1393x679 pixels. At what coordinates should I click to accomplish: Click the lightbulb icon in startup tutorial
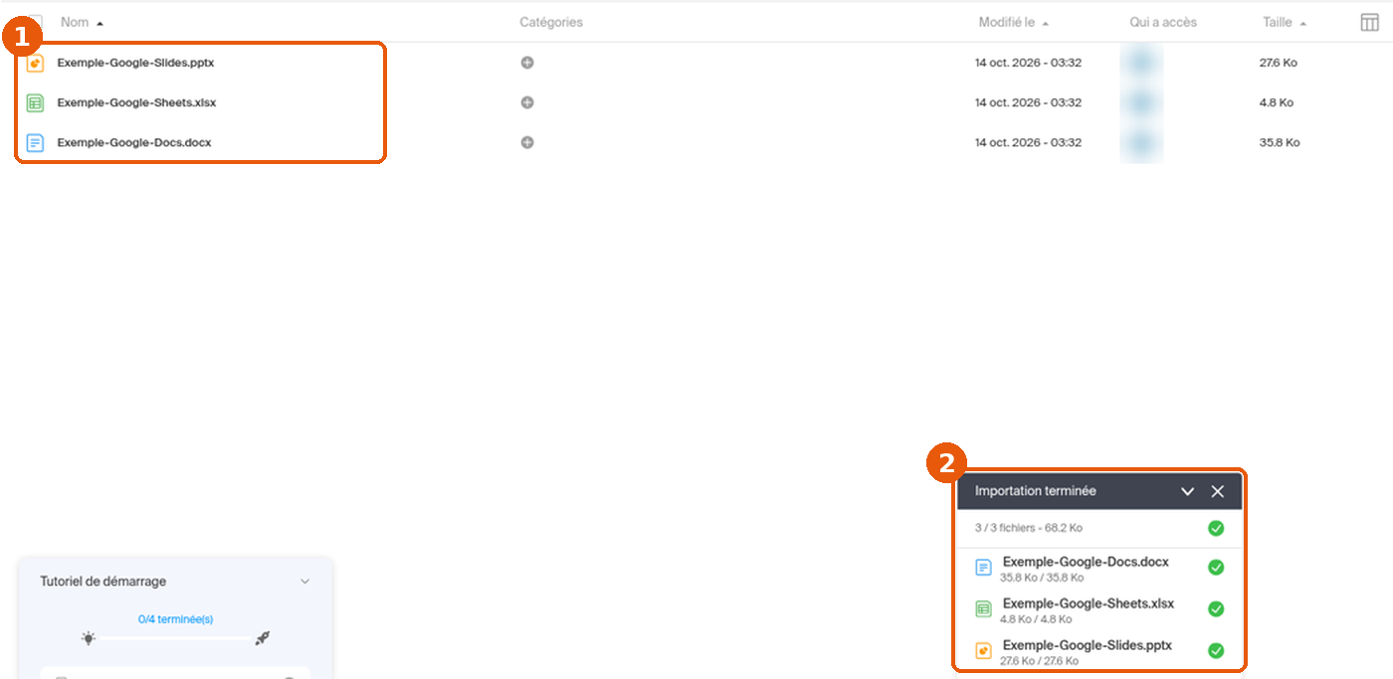tap(89, 638)
